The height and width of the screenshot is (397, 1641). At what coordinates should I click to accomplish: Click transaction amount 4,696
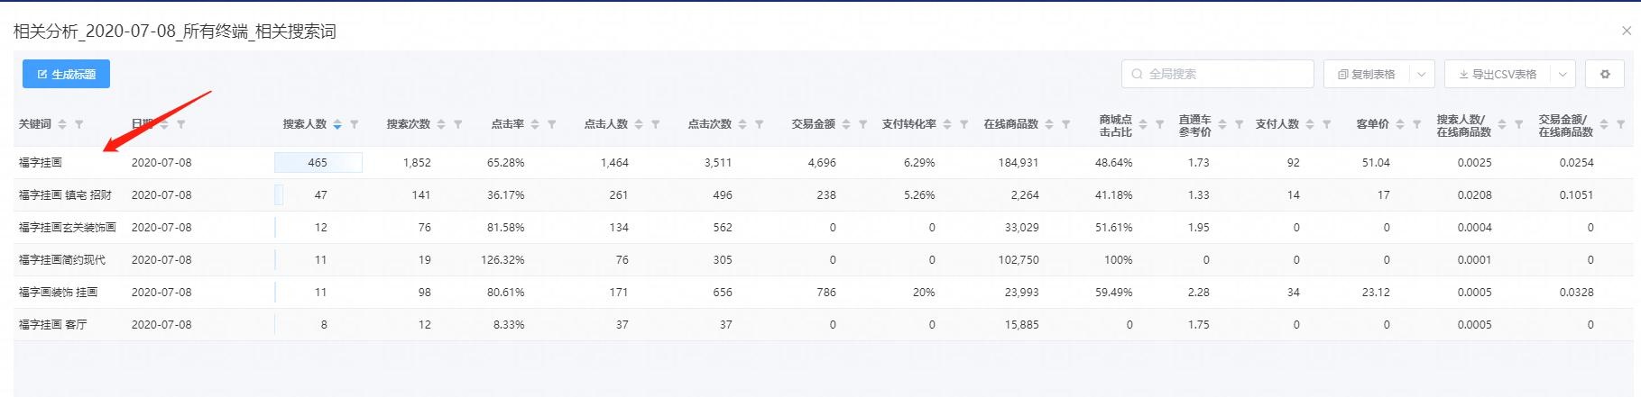click(822, 163)
